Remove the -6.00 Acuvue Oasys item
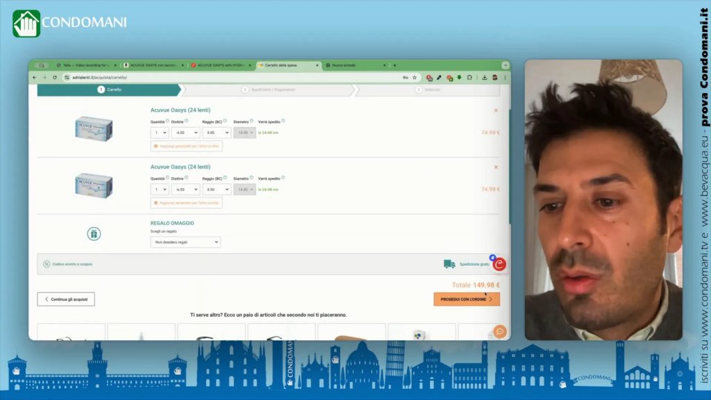The width and height of the screenshot is (711, 400). click(x=496, y=110)
